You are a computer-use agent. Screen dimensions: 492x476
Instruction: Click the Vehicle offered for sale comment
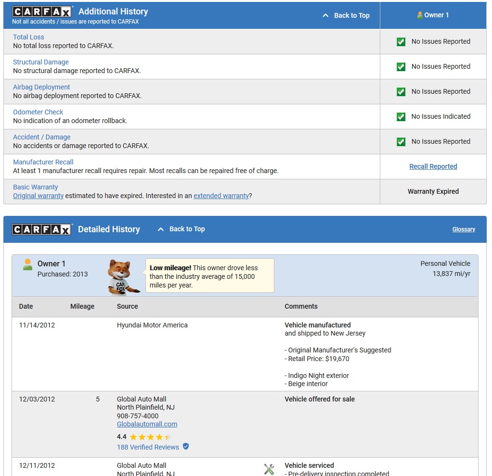pos(320,399)
